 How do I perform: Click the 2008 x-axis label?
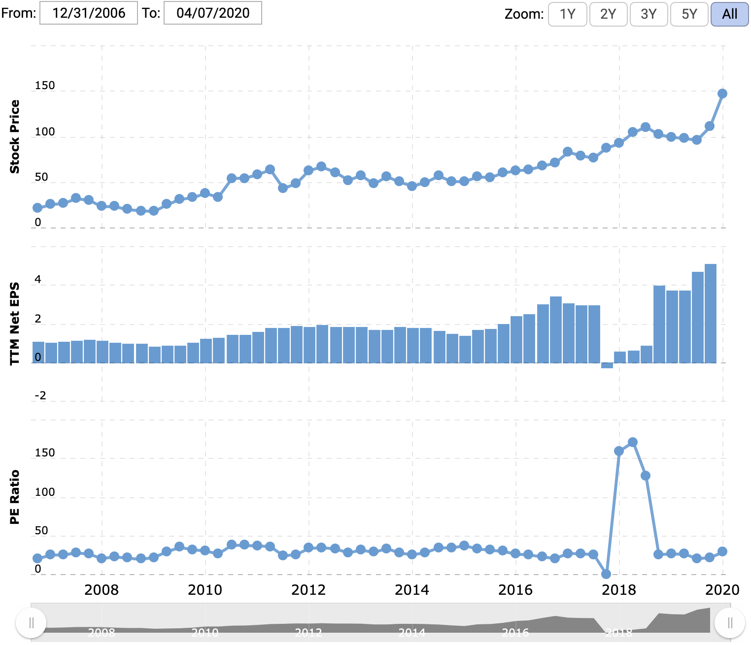tap(102, 590)
